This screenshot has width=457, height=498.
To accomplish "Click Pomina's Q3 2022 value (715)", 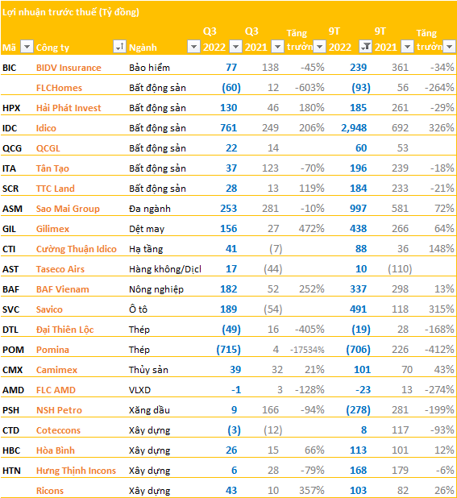I will point(228,350).
